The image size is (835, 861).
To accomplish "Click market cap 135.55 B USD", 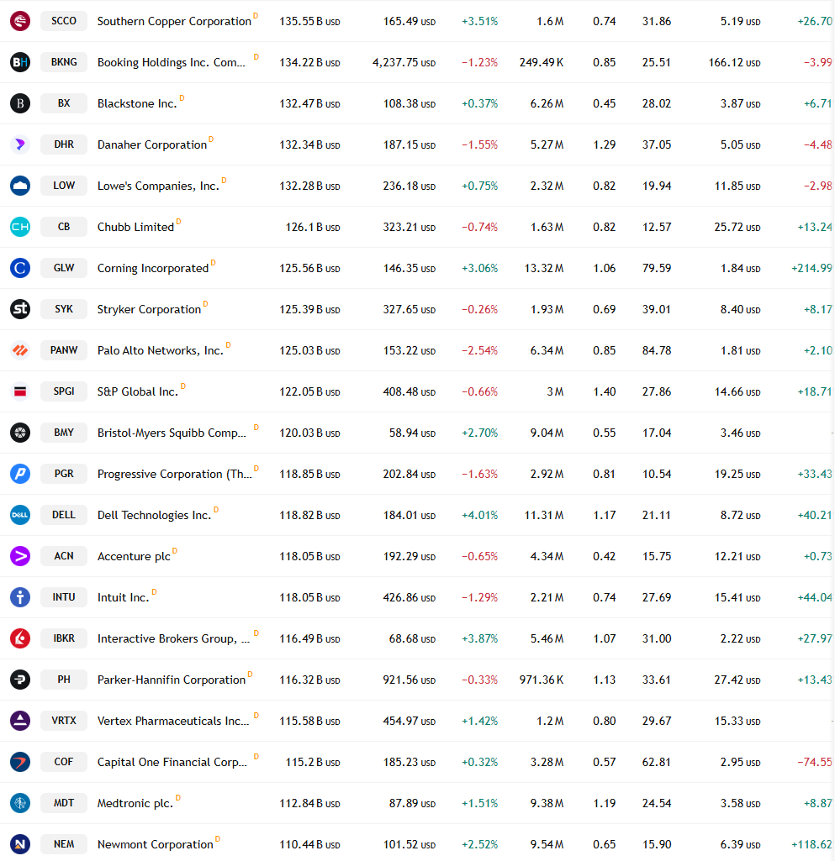I will 309,21.
